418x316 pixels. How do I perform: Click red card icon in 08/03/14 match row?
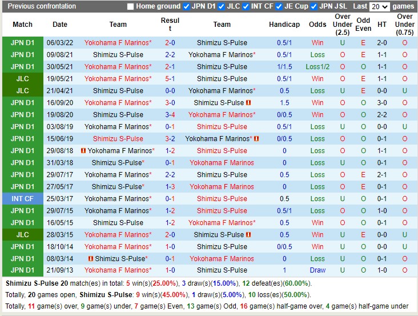pyautogui.click(x=91, y=259)
